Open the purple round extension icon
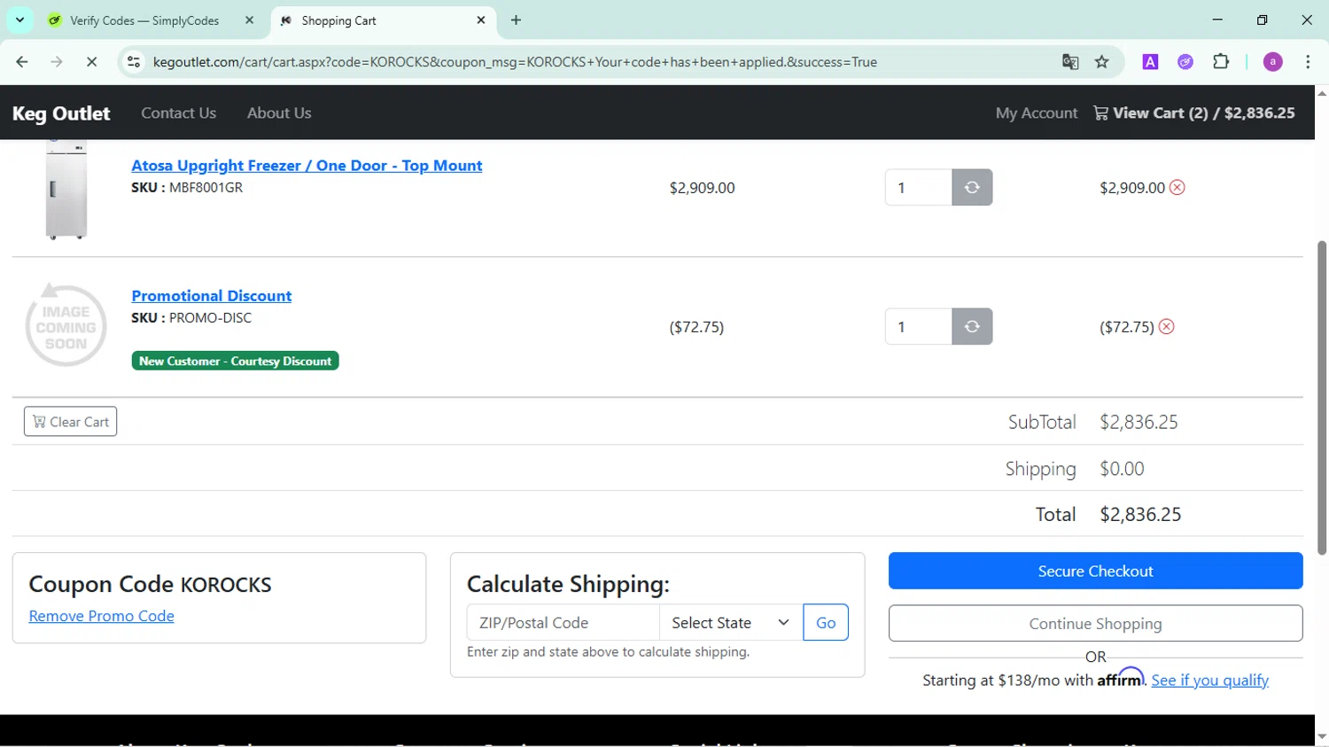This screenshot has width=1329, height=747. click(1185, 61)
